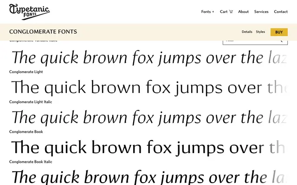The width and height of the screenshot is (297, 185).
Task: Jump to the Details section
Action: click(247, 32)
